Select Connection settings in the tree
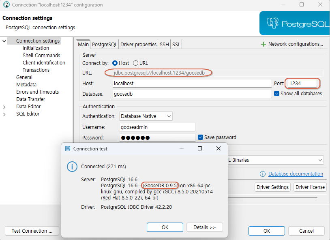Viewport: 330px width, 240px height. 38,41
